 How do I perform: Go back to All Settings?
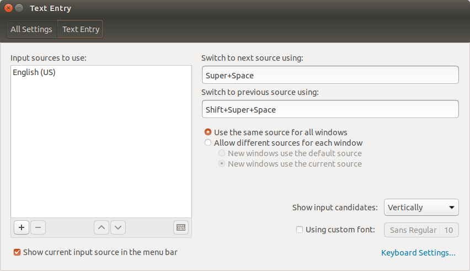click(x=31, y=29)
